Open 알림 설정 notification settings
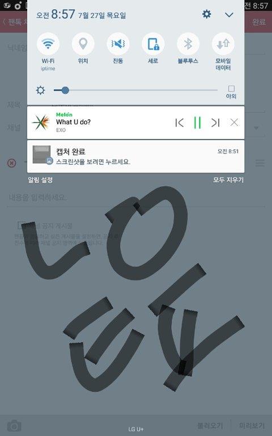The image size is (272, 436). pos(40,180)
